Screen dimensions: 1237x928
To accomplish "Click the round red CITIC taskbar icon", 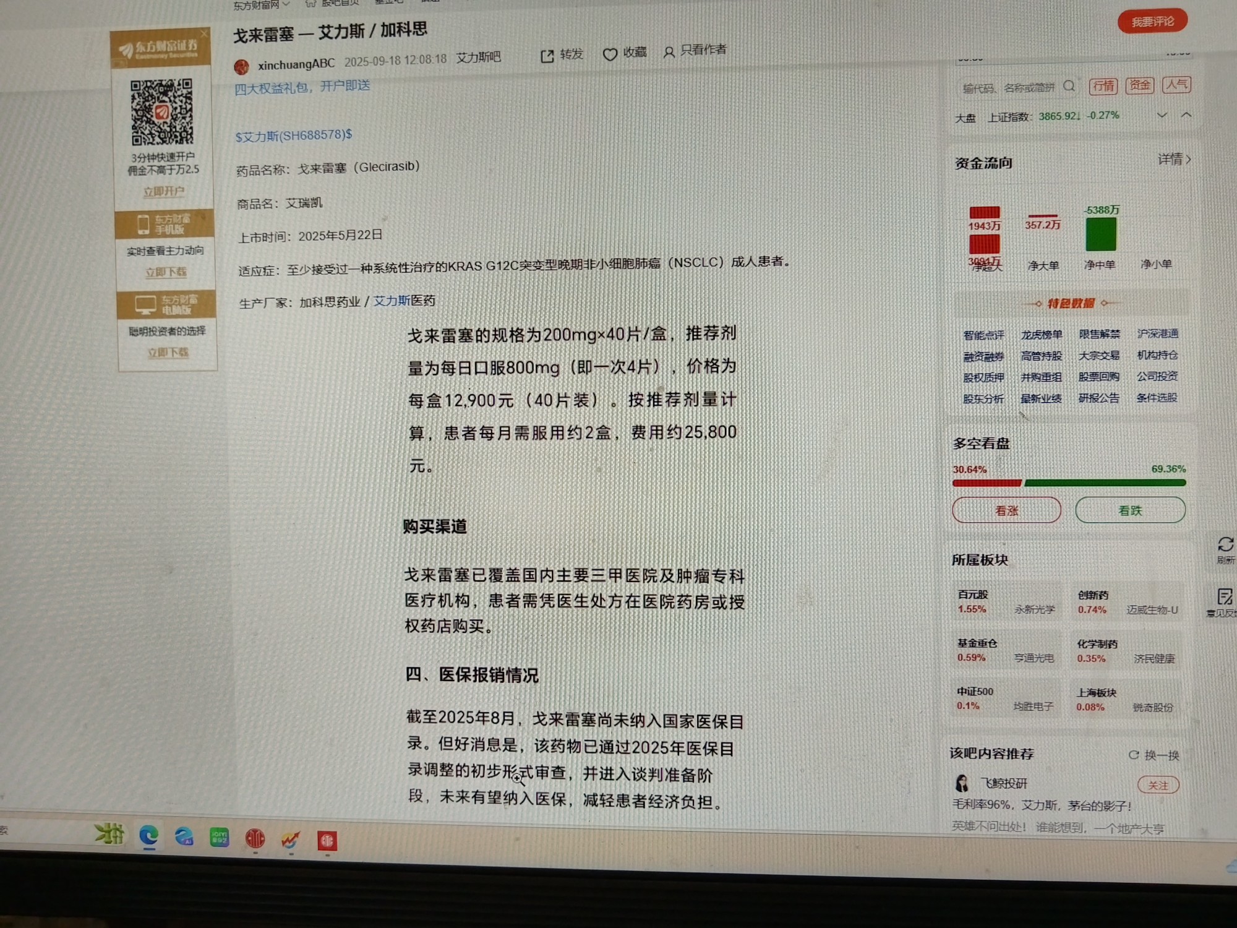I will [x=255, y=839].
